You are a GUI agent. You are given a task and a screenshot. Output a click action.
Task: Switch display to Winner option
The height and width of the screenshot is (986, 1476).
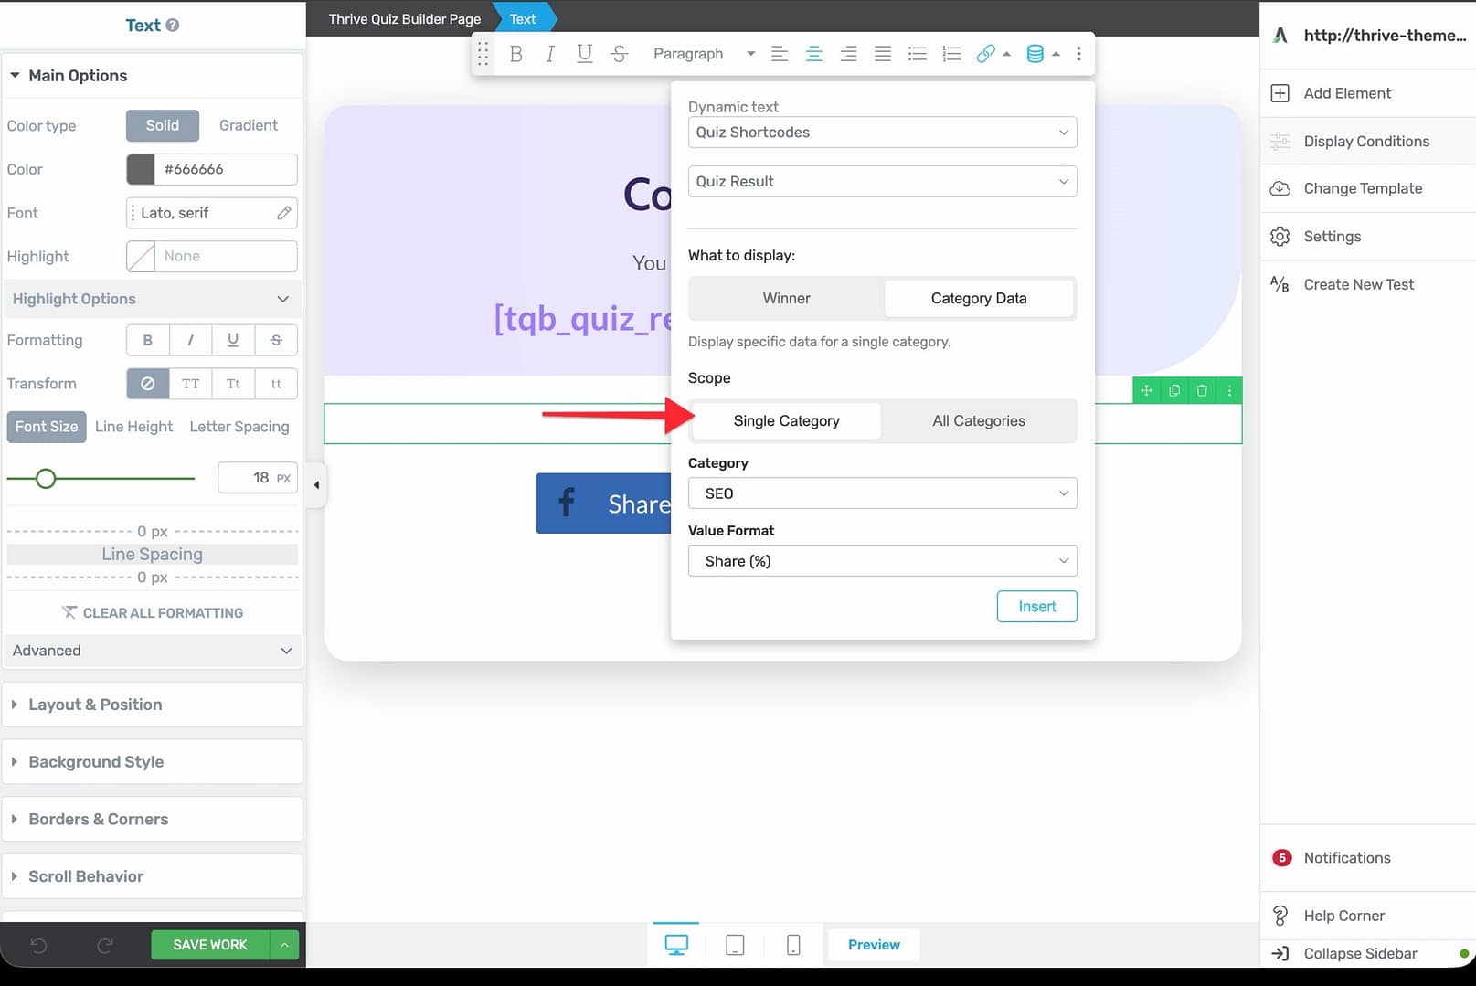786,299
